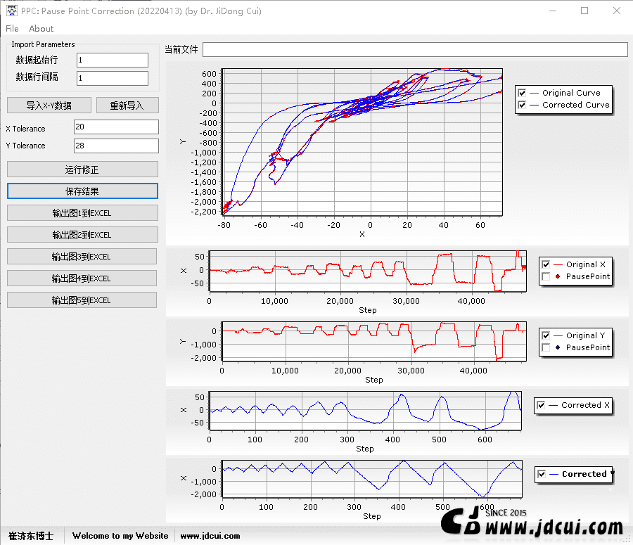Export chart 4 via 输出图4到EXCEL

(82, 278)
